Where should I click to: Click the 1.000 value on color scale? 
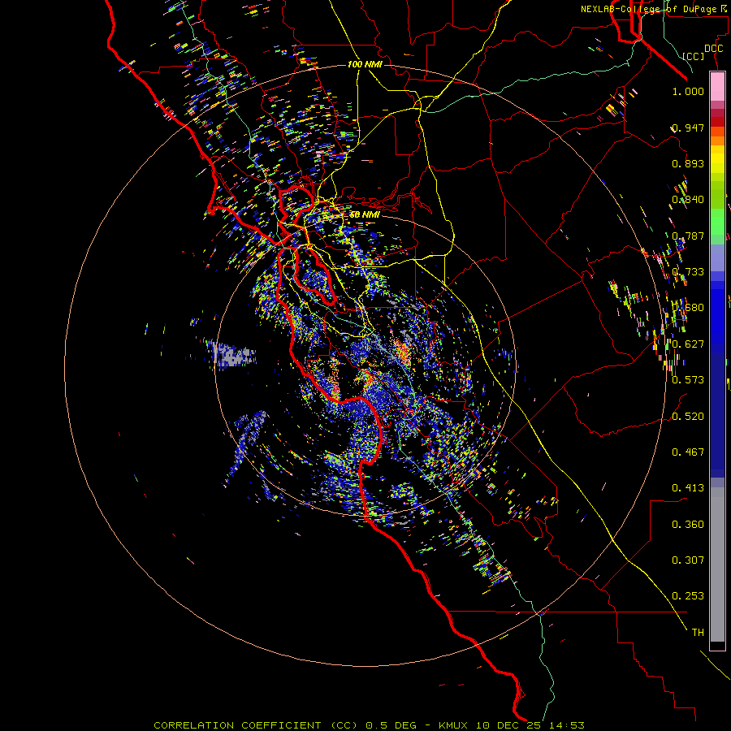coord(688,91)
